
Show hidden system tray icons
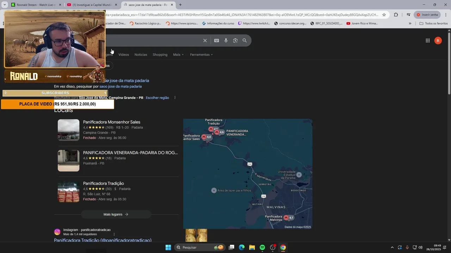[392, 247]
